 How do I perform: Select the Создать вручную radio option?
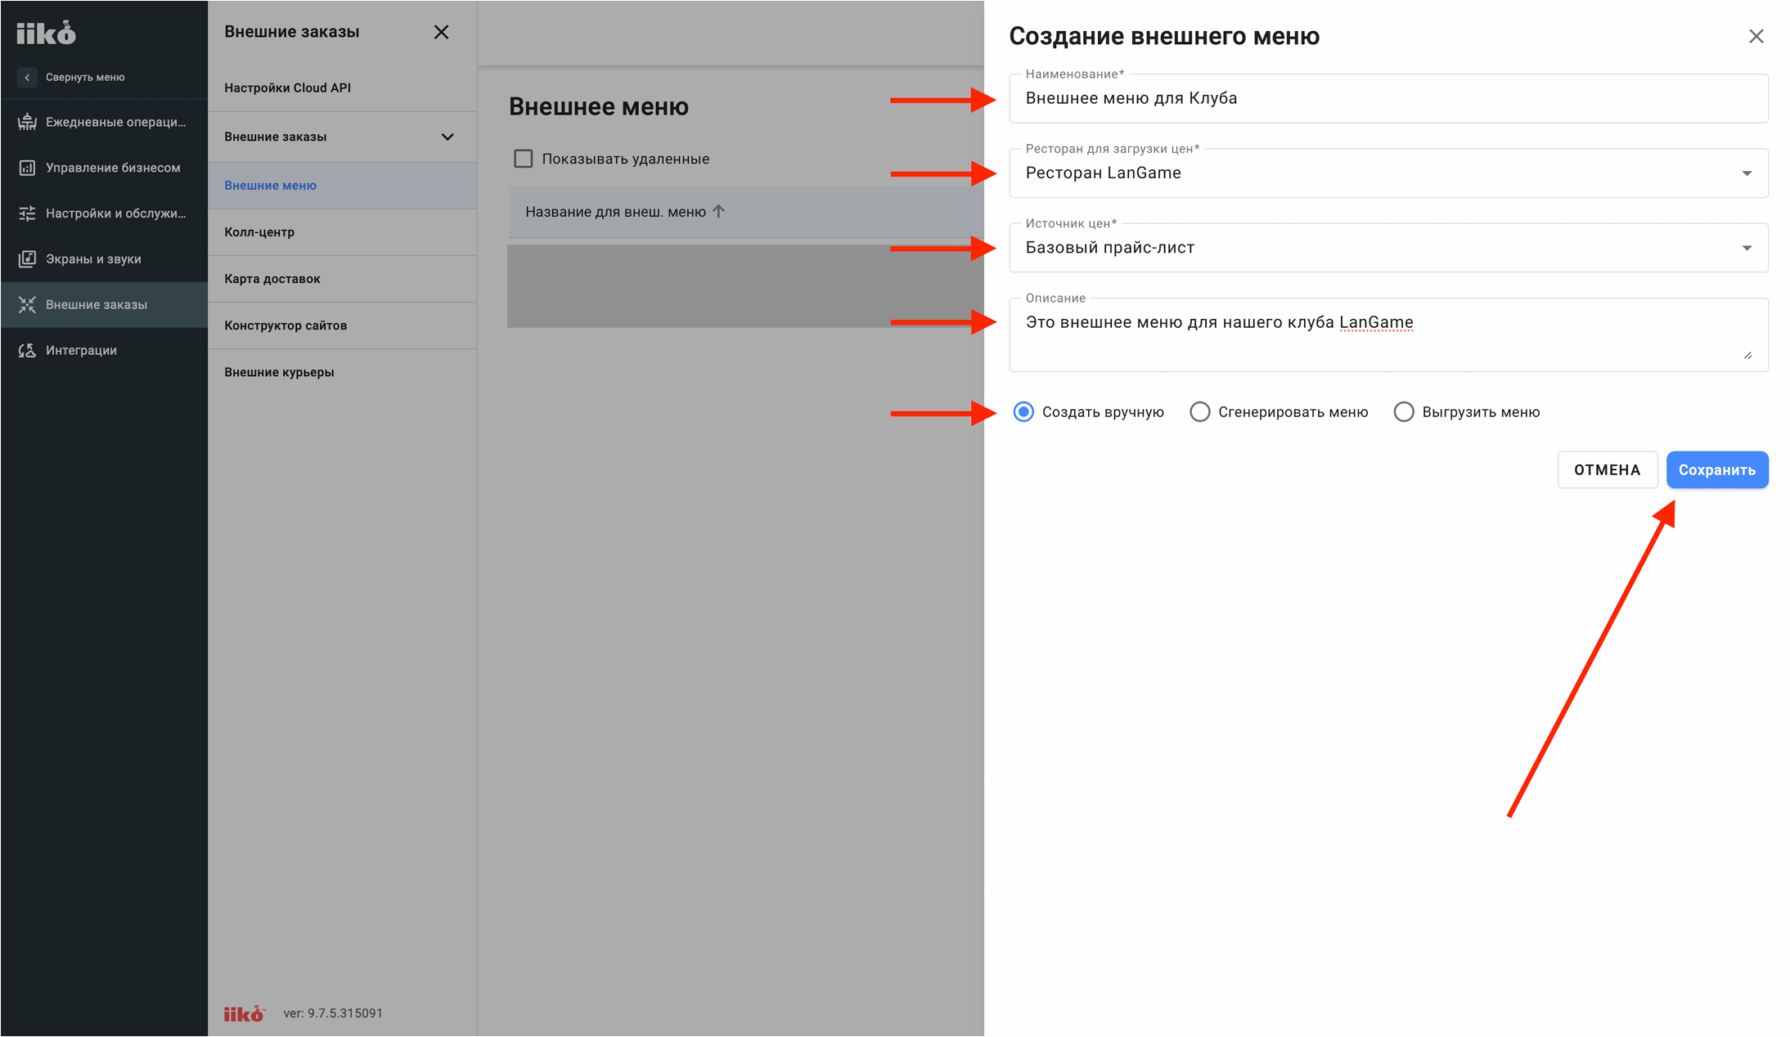1023,411
